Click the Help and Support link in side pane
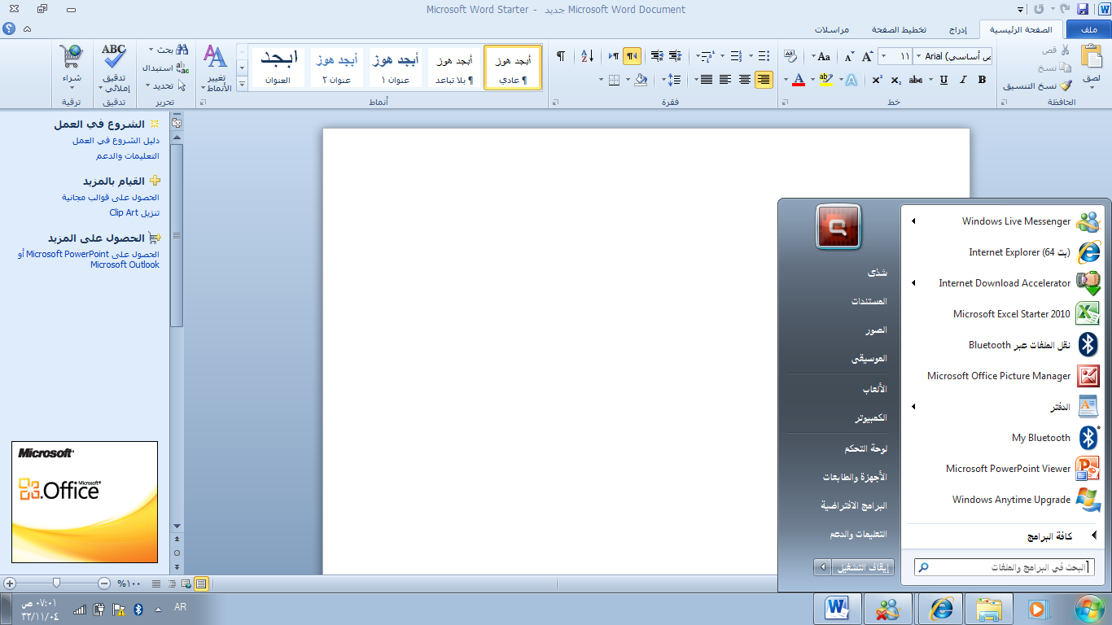This screenshot has height=625, width=1112. [x=128, y=155]
